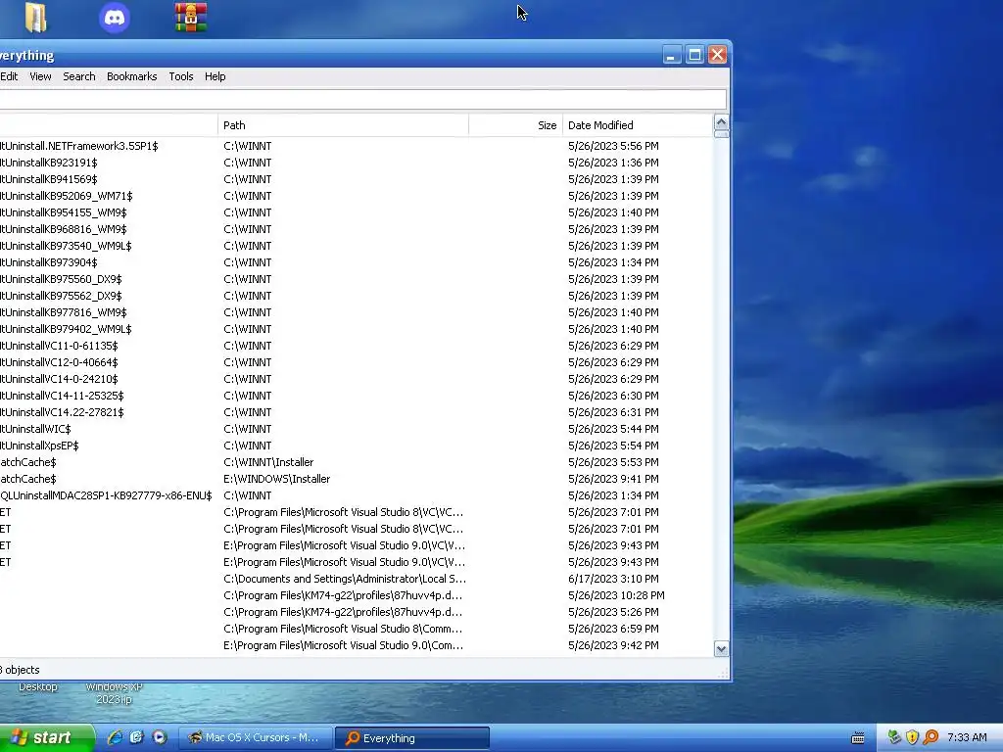Select the row ltUninstallKB975560_DX9$
Viewport: 1003px width, 752px height.
pos(357,279)
